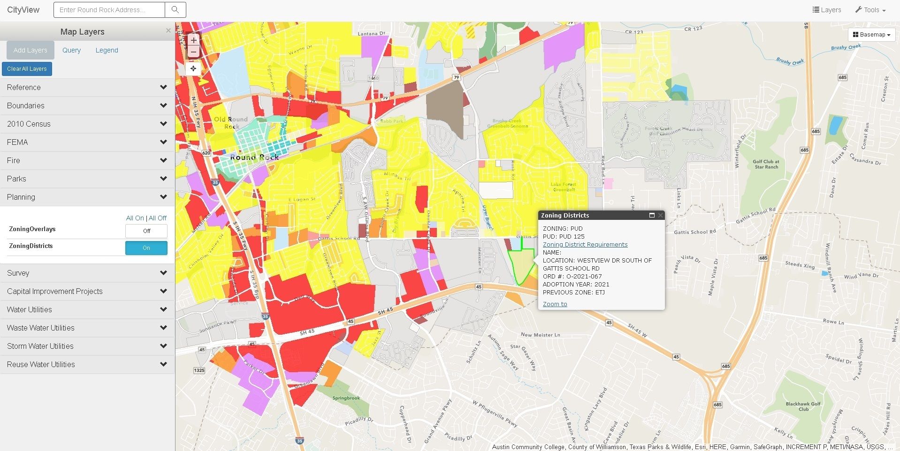Image resolution: width=900 pixels, height=451 pixels.
Task: Click the large brown zoning area on map
Action: point(444,108)
